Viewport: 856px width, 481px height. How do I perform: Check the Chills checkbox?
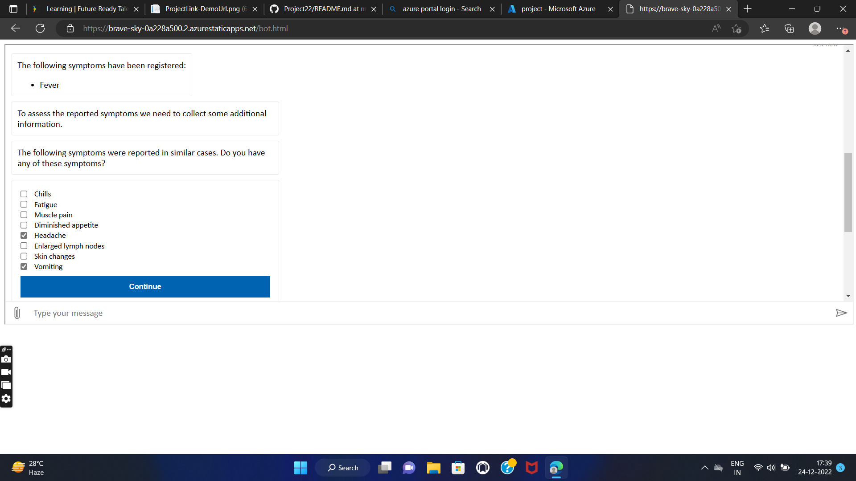click(24, 194)
